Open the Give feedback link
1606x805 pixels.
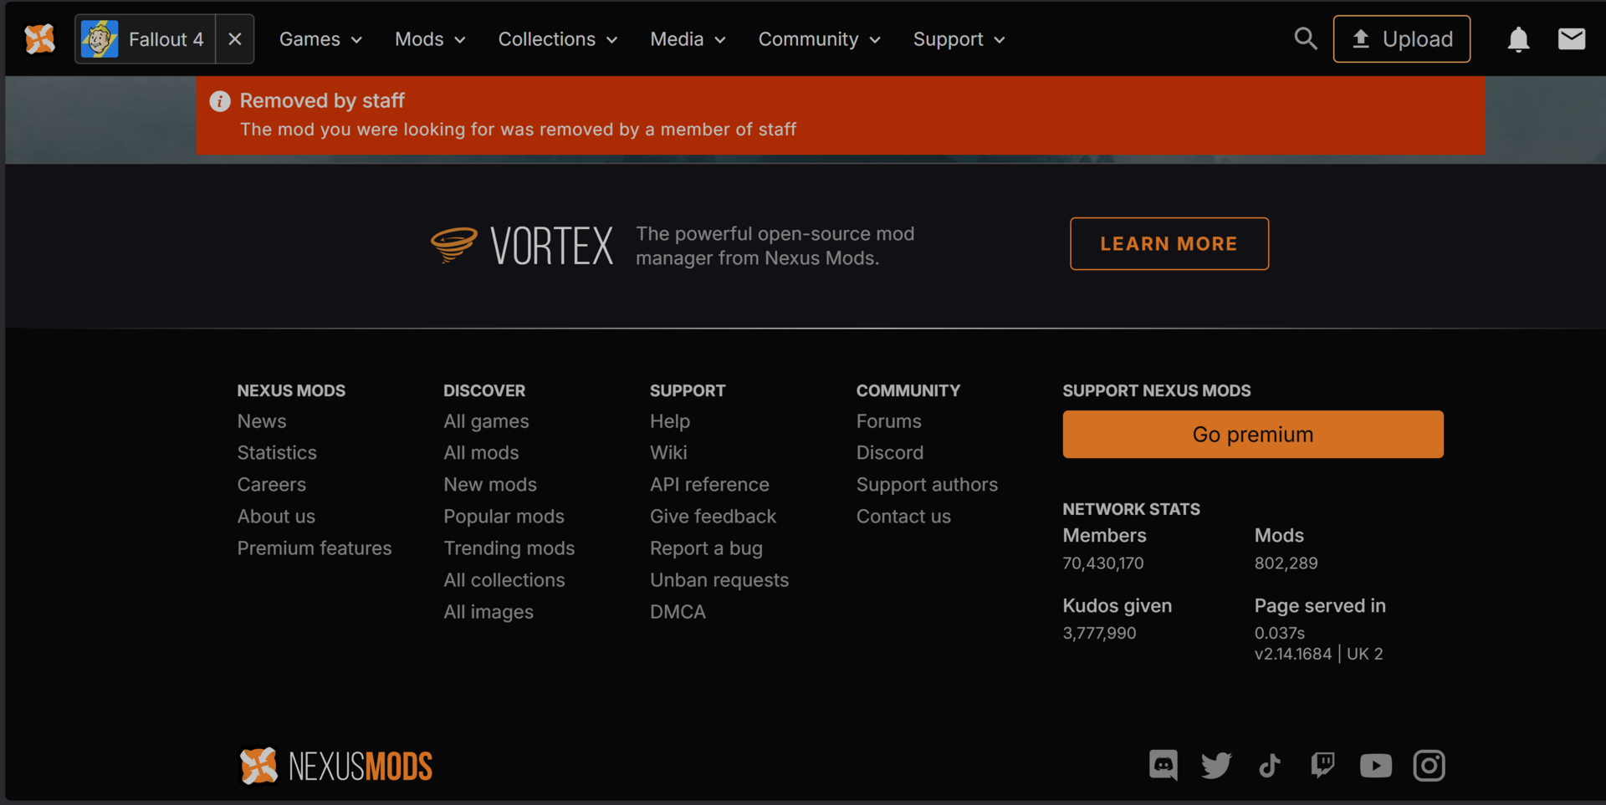pyautogui.click(x=713, y=517)
